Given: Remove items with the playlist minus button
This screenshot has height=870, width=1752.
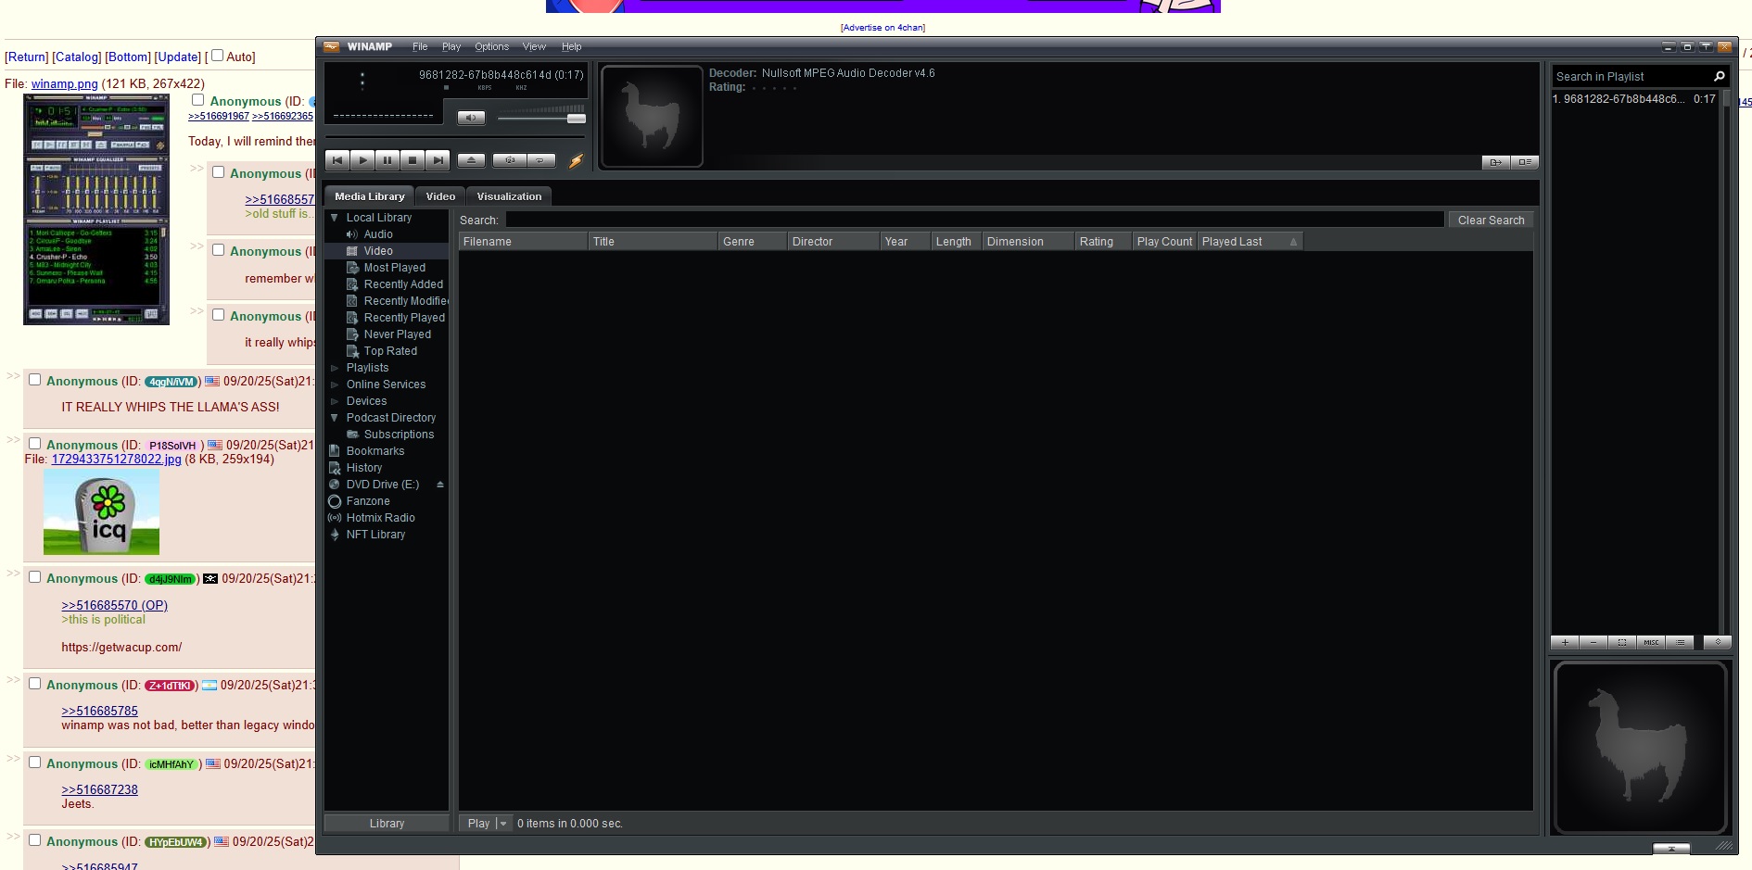Looking at the screenshot, I should pyautogui.click(x=1593, y=642).
